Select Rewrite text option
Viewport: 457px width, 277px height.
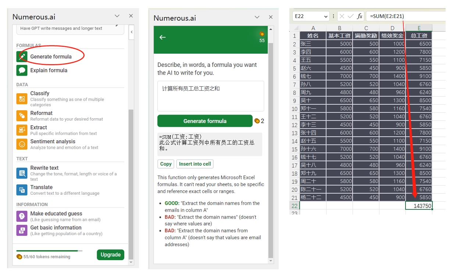pyautogui.click(x=44, y=168)
